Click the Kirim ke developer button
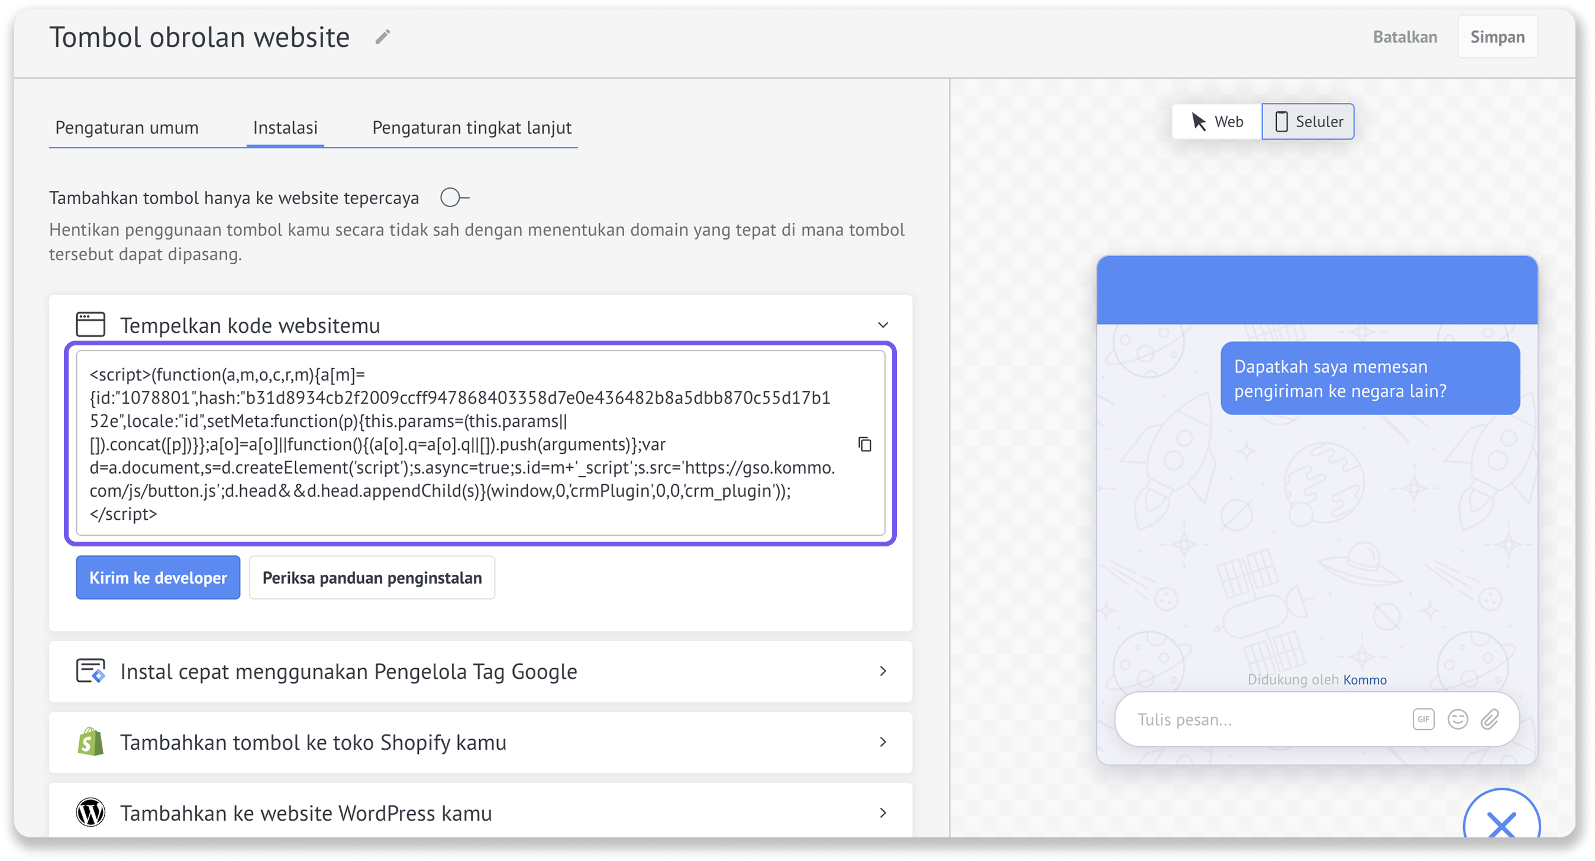The height and width of the screenshot is (861, 1595). click(x=158, y=578)
